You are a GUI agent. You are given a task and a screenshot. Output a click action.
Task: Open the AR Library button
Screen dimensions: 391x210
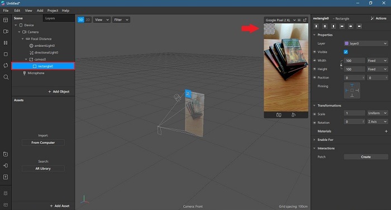(43, 168)
